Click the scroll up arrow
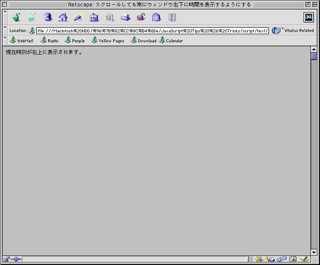The image size is (320, 265). (314, 49)
